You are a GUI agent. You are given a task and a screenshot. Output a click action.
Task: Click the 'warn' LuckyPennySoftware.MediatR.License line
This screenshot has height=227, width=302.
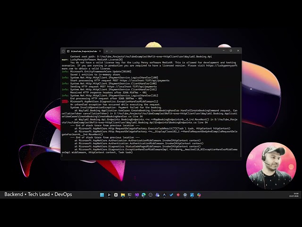pyautogui.click(x=92, y=60)
